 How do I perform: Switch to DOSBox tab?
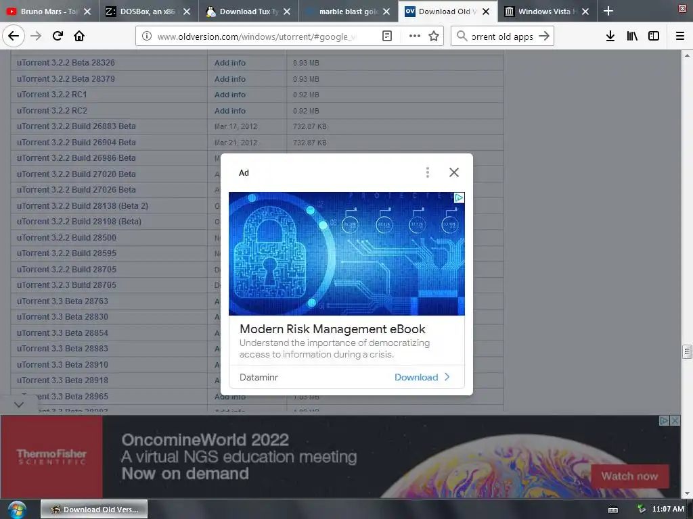(148, 11)
